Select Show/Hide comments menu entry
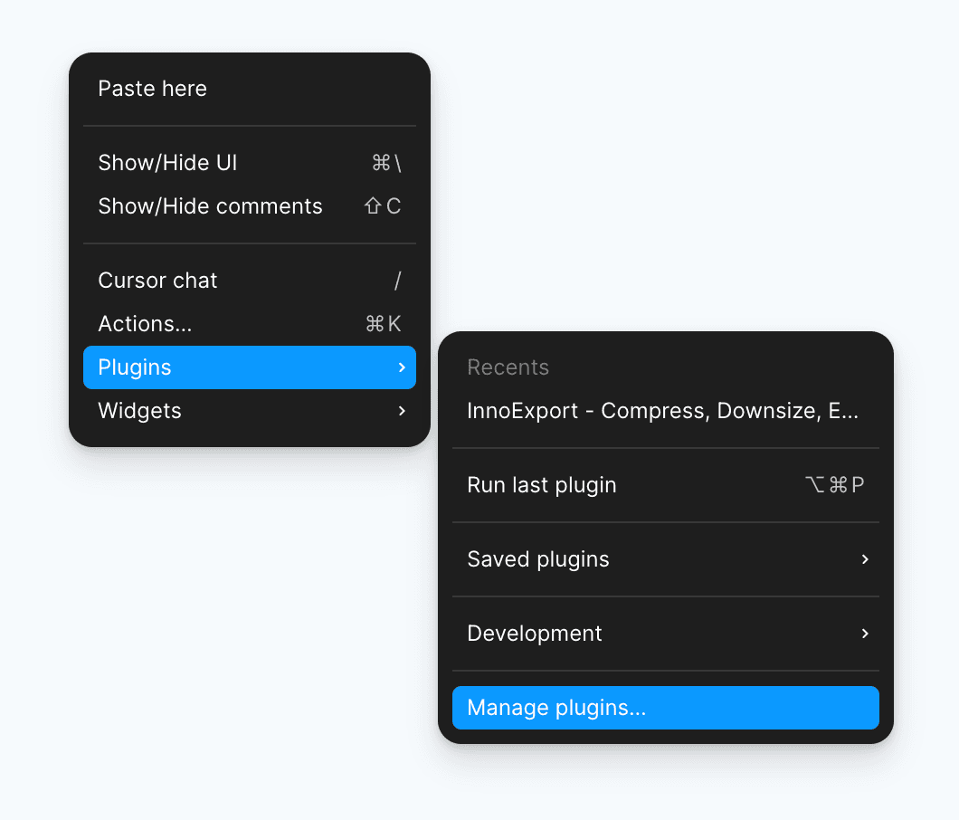 coord(250,206)
